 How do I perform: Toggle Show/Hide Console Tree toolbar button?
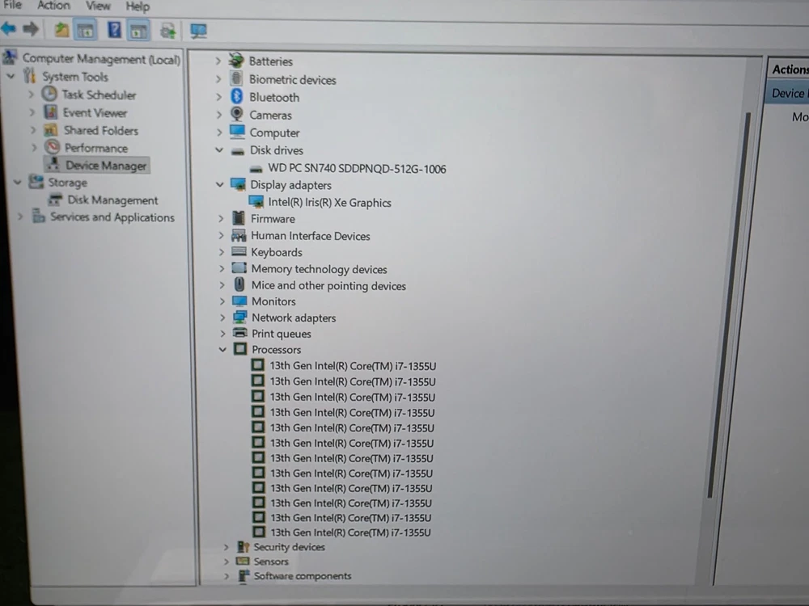point(86,31)
